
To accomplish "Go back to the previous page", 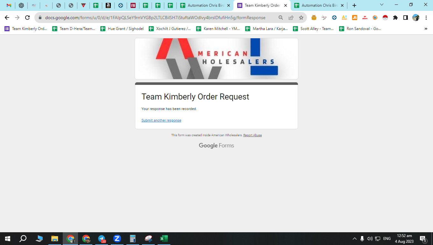I will [x=7, y=18].
